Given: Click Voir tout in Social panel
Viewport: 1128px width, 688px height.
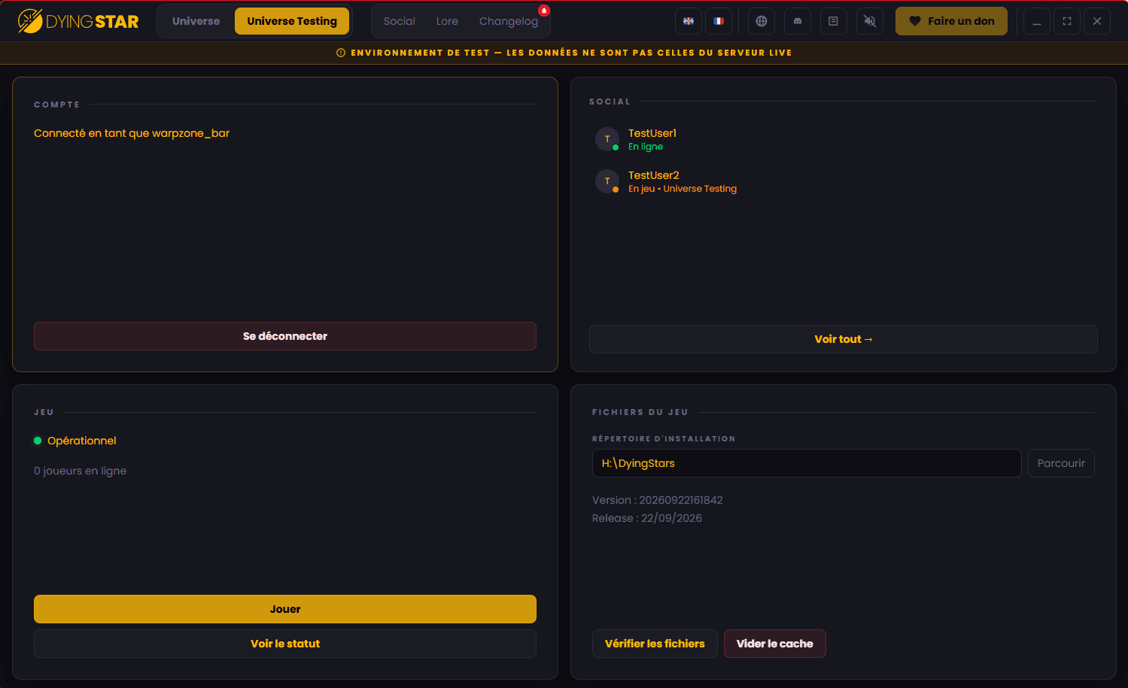Looking at the screenshot, I should tap(844, 339).
